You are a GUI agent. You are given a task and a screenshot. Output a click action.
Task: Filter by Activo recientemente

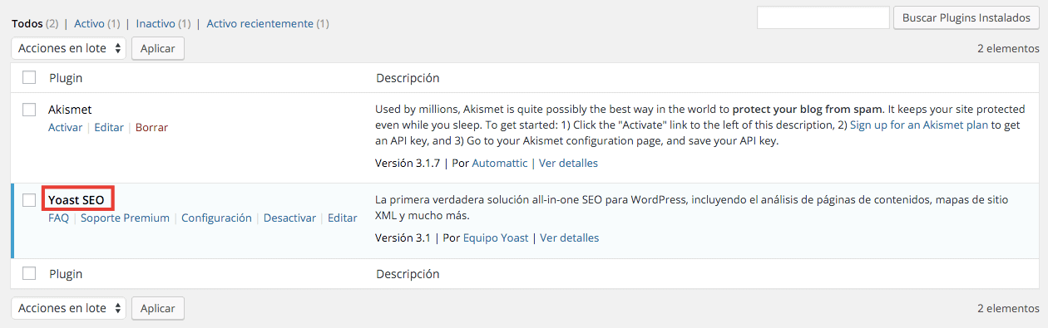tap(261, 24)
